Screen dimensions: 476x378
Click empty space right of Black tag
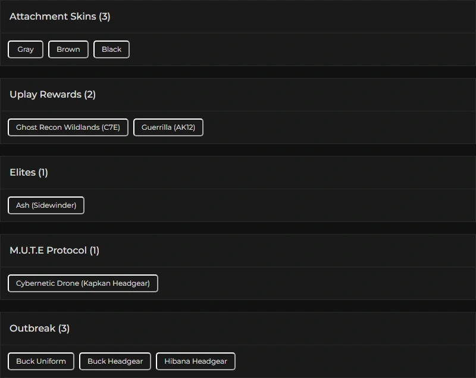point(297,49)
